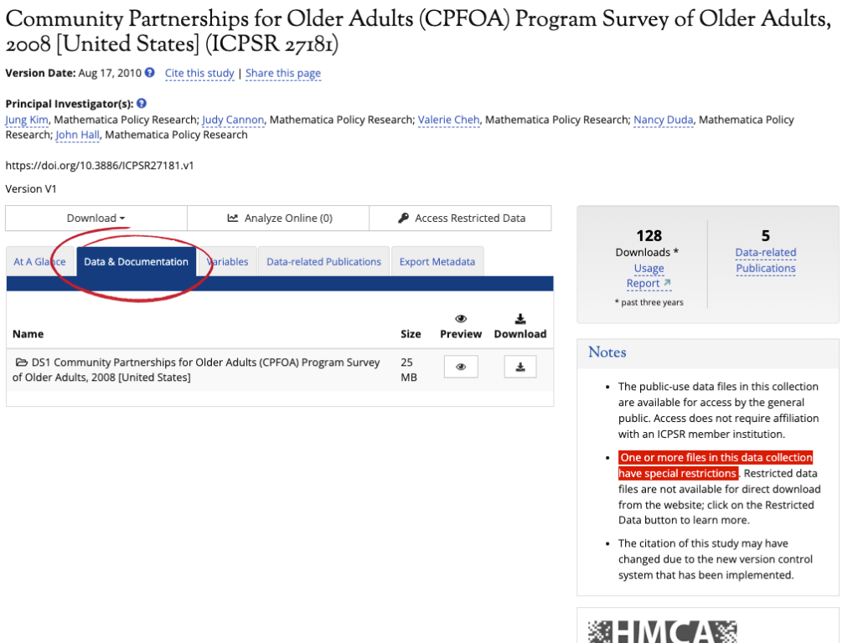Click the Notes panel heading
858x643 pixels.
coord(607,352)
